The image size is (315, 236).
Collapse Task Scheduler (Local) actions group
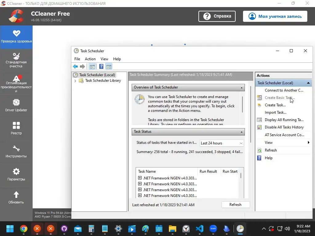(x=308, y=83)
